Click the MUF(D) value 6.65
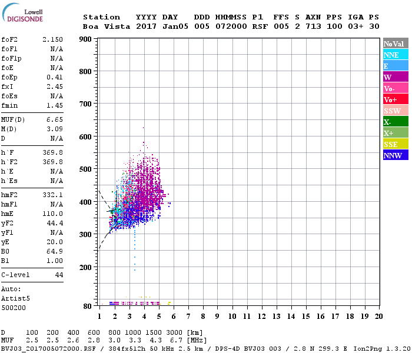This screenshot has width=412, height=353. pyautogui.click(x=55, y=120)
